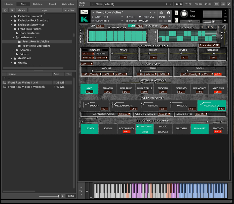The height and width of the screenshot is (204, 234).
Task: Collapse the Front_Row_Violins folder
Action: 11,29
